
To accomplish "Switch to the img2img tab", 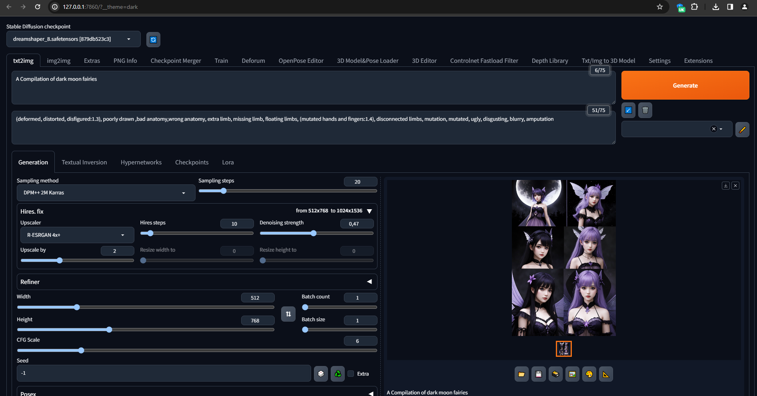I will (58, 61).
